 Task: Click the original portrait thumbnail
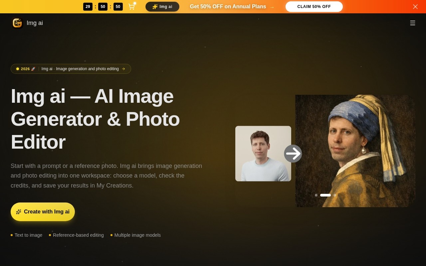[263, 154]
